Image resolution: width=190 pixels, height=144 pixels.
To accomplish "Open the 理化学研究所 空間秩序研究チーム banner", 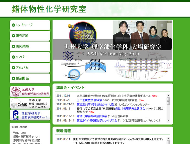I will (x=30, y=115).
